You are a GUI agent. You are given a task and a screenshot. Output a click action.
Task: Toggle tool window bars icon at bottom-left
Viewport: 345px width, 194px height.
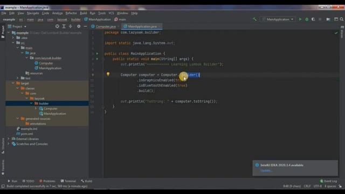pyautogui.click(x=3, y=186)
